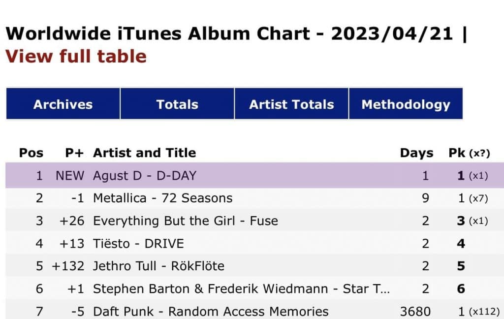Open the Archives tab

[x=63, y=104]
